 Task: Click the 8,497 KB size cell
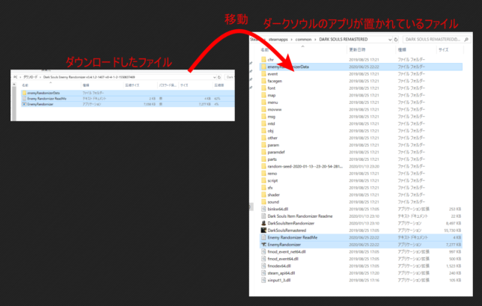click(x=454, y=224)
